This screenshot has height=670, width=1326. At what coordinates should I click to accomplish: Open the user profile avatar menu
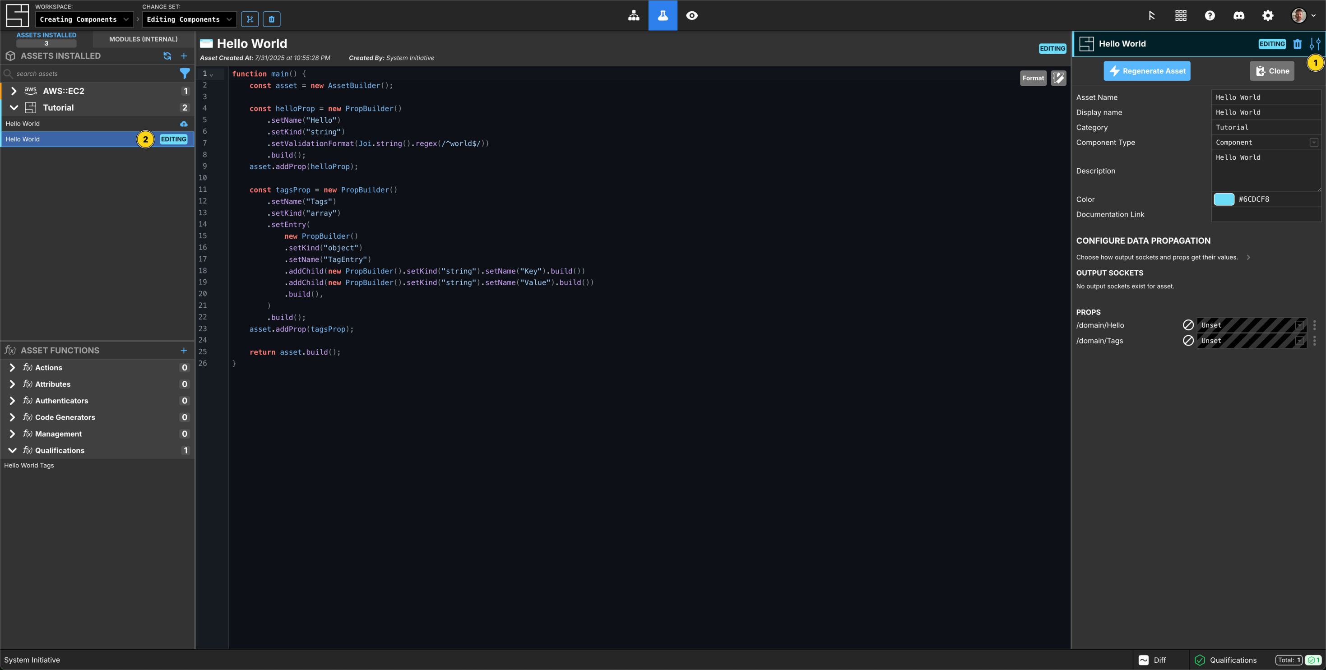1303,15
